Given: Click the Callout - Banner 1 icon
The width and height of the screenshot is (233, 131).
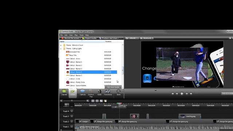Looking at the screenshot, I should [x=68, y=62].
